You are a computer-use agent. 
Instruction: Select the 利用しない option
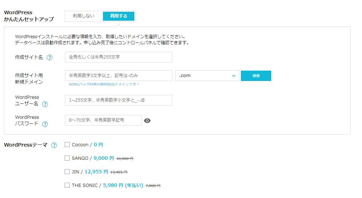coord(84,16)
